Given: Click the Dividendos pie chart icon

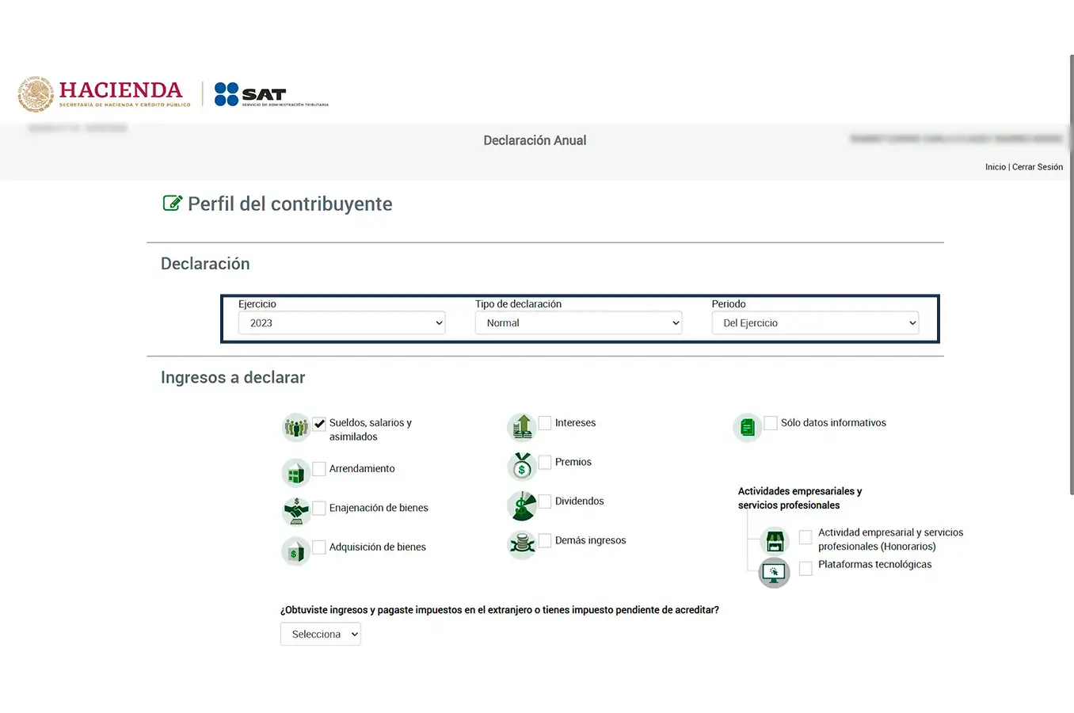Looking at the screenshot, I should (x=521, y=506).
